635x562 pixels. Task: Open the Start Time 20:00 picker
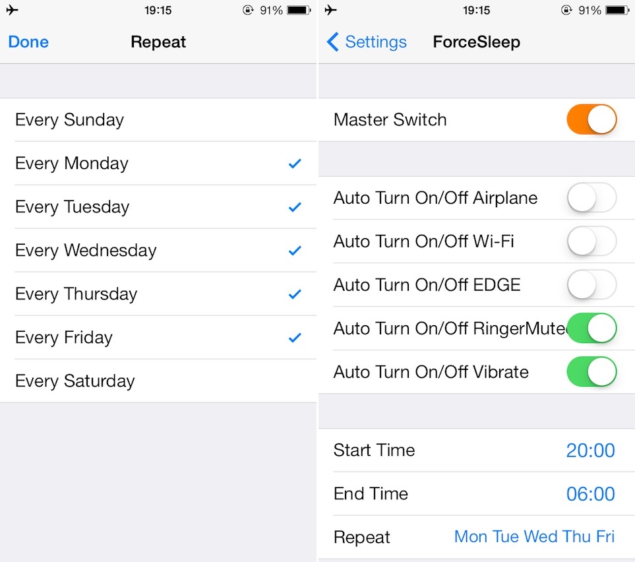click(x=477, y=450)
